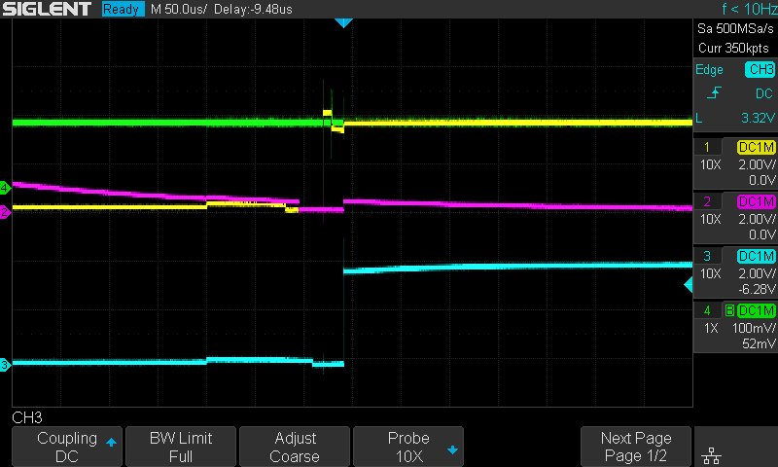Click the Ready status indicator
Screen dimensions: 778x467
pos(124,9)
